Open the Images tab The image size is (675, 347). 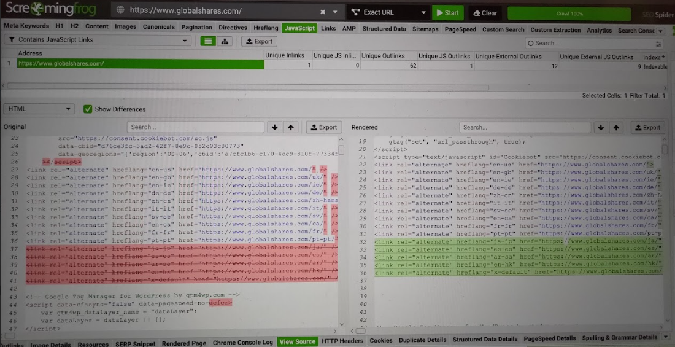[x=125, y=26]
